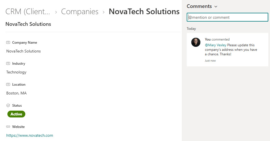Click the Status choice field icon
270x141 pixels.
click(8, 106)
